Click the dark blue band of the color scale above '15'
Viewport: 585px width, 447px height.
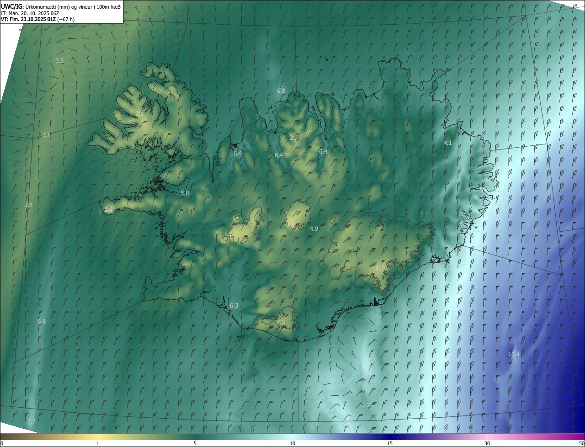pos(390,436)
